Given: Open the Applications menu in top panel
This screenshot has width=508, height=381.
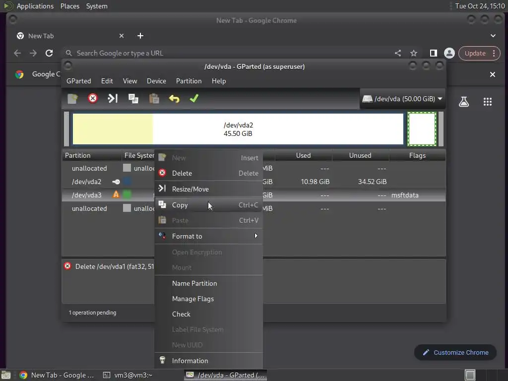Looking at the screenshot, I should pyautogui.click(x=35, y=6).
